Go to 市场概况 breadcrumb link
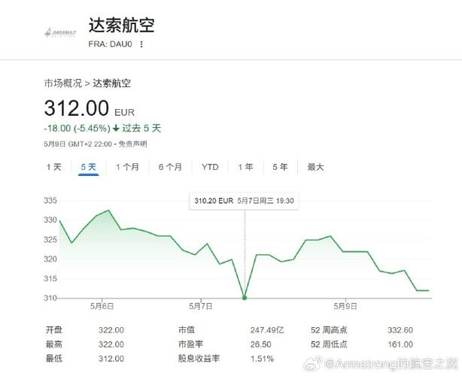This screenshot has width=462, height=376. click(62, 83)
